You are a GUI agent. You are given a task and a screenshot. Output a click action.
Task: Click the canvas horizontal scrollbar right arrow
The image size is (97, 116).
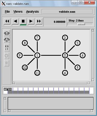click(89, 83)
